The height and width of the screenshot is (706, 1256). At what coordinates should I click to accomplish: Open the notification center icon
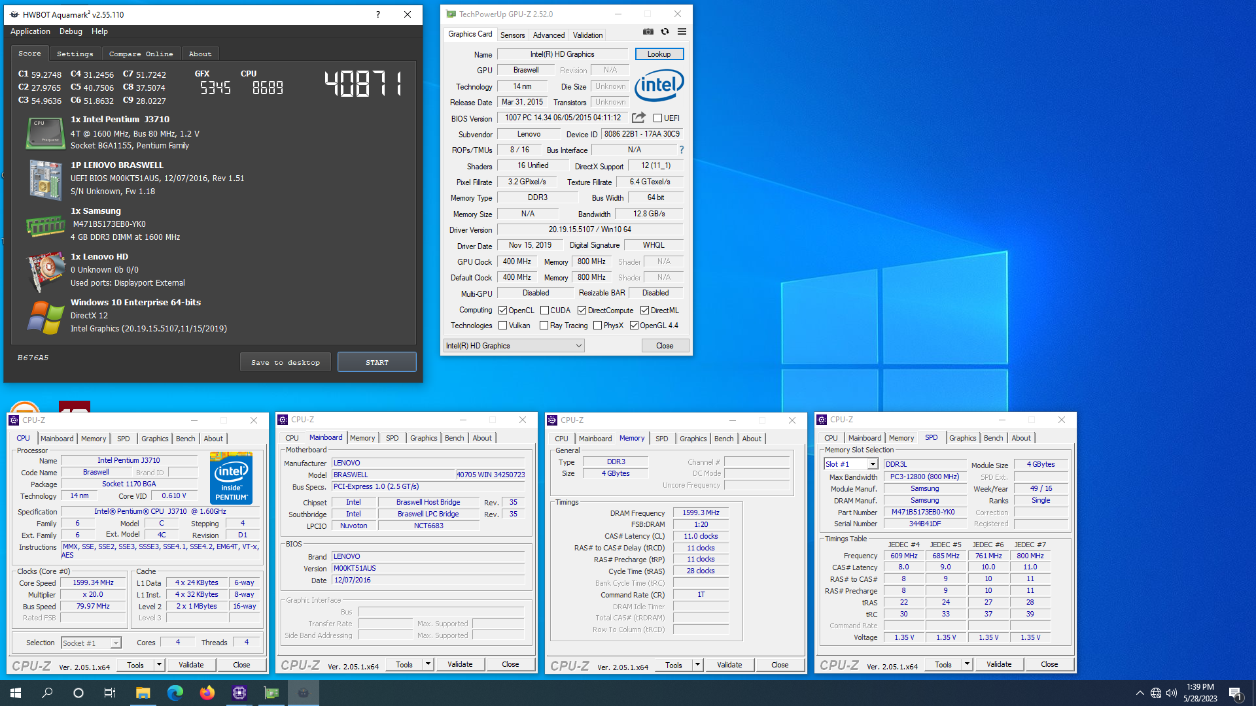pos(1236,693)
